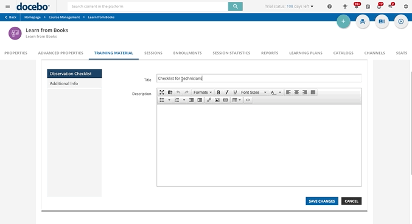Click the paste icon in editor toolbar
This screenshot has width=412, height=224.
[170, 93]
